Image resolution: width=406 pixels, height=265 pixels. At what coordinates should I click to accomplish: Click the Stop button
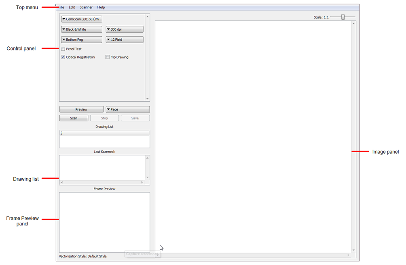pyautogui.click(x=104, y=118)
